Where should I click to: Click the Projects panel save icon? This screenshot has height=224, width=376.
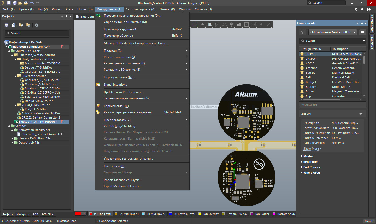click(x=7, y=25)
